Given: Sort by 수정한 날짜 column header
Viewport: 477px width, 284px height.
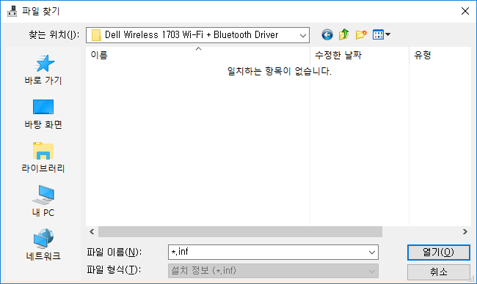Looking at the screenshot, I should click(360, 55).
